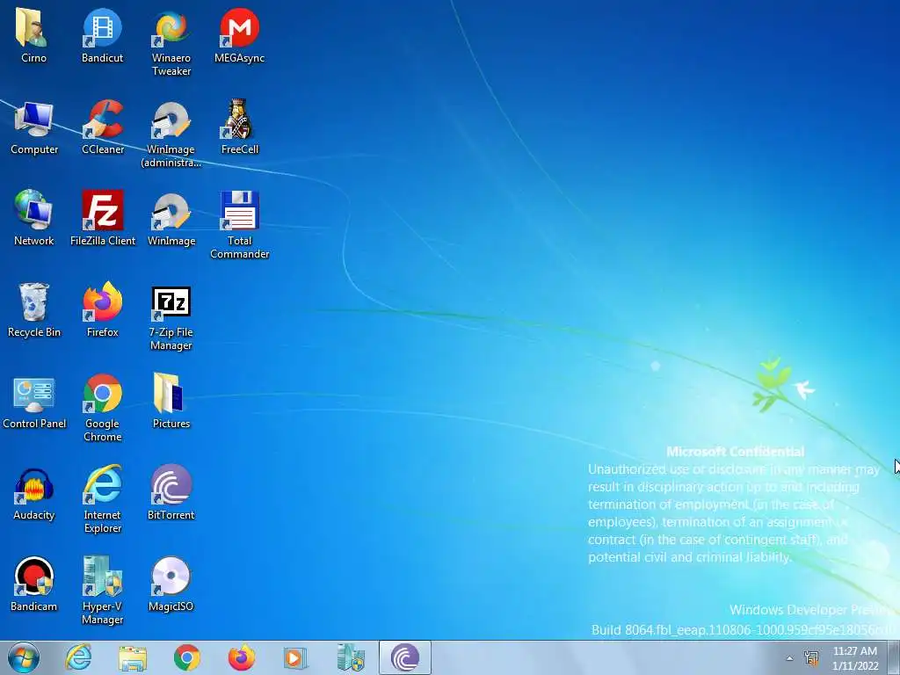Select the Recycle Bin icon
Viewport: 900px width, 675px height.
point(34,309)
